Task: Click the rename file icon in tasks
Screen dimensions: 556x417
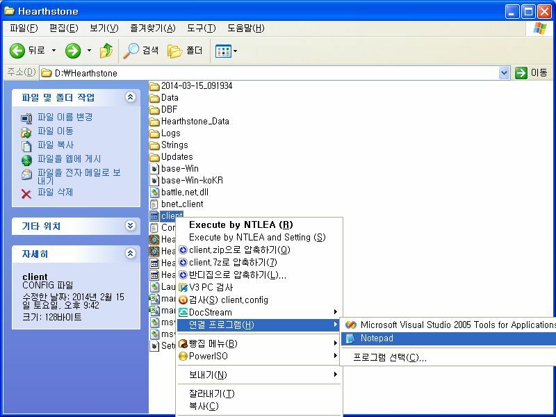Action: click(26, 118)
